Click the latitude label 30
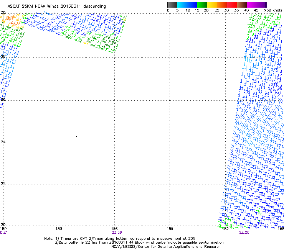Viewport: 284px width, 249px height. point(3,13)
